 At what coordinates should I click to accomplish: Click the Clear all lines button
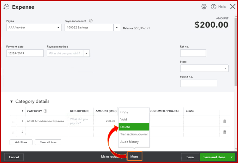(48, 142)
